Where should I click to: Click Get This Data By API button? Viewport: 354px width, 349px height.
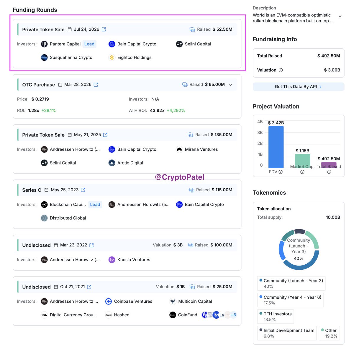point(299,87)
